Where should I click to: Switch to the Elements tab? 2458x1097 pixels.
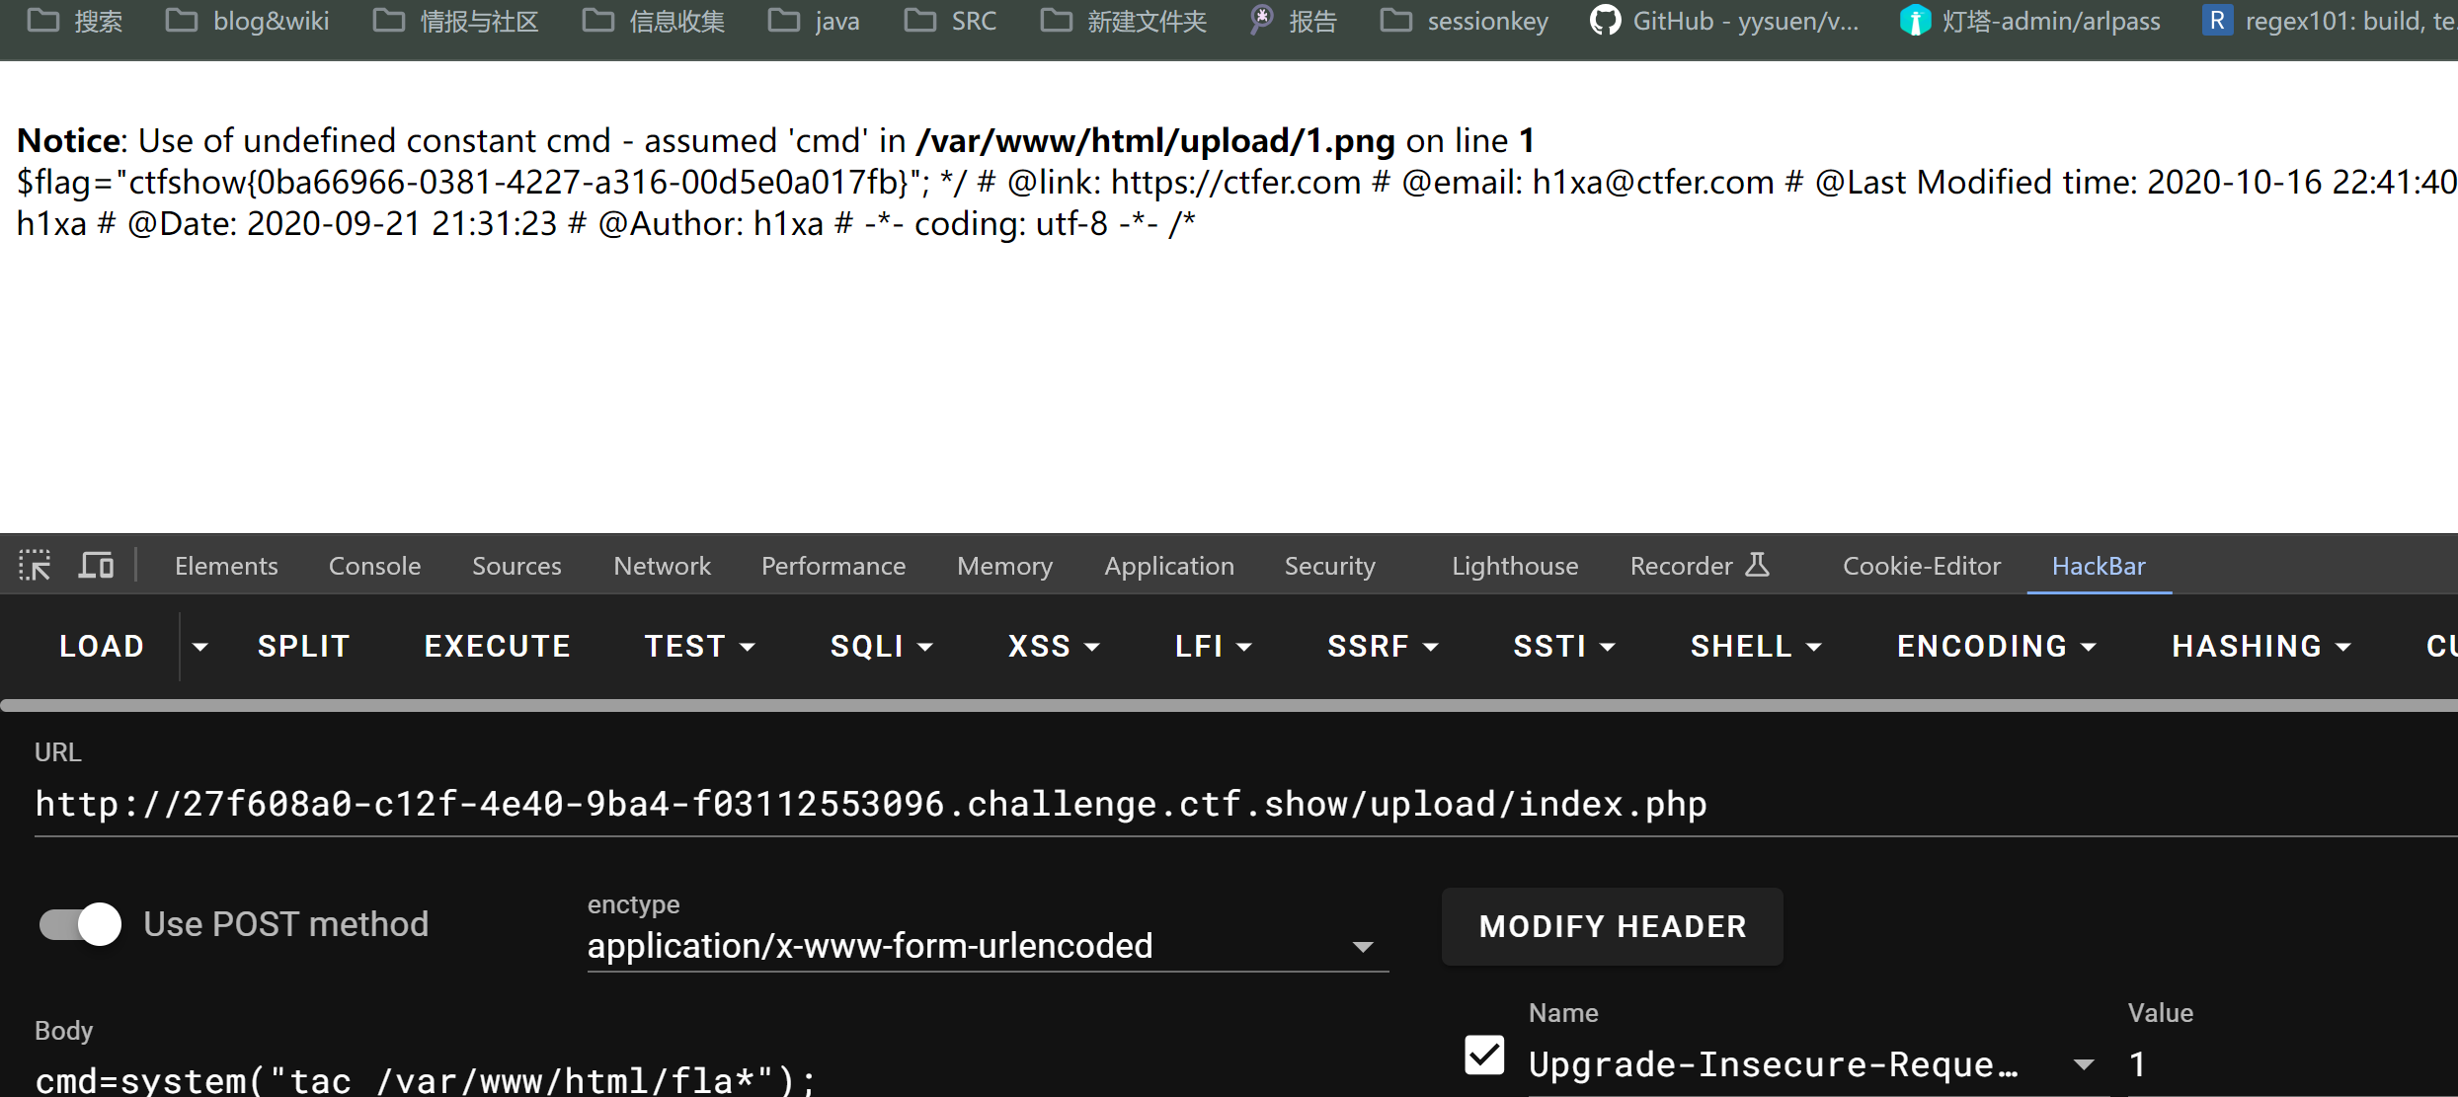point(226,566)
